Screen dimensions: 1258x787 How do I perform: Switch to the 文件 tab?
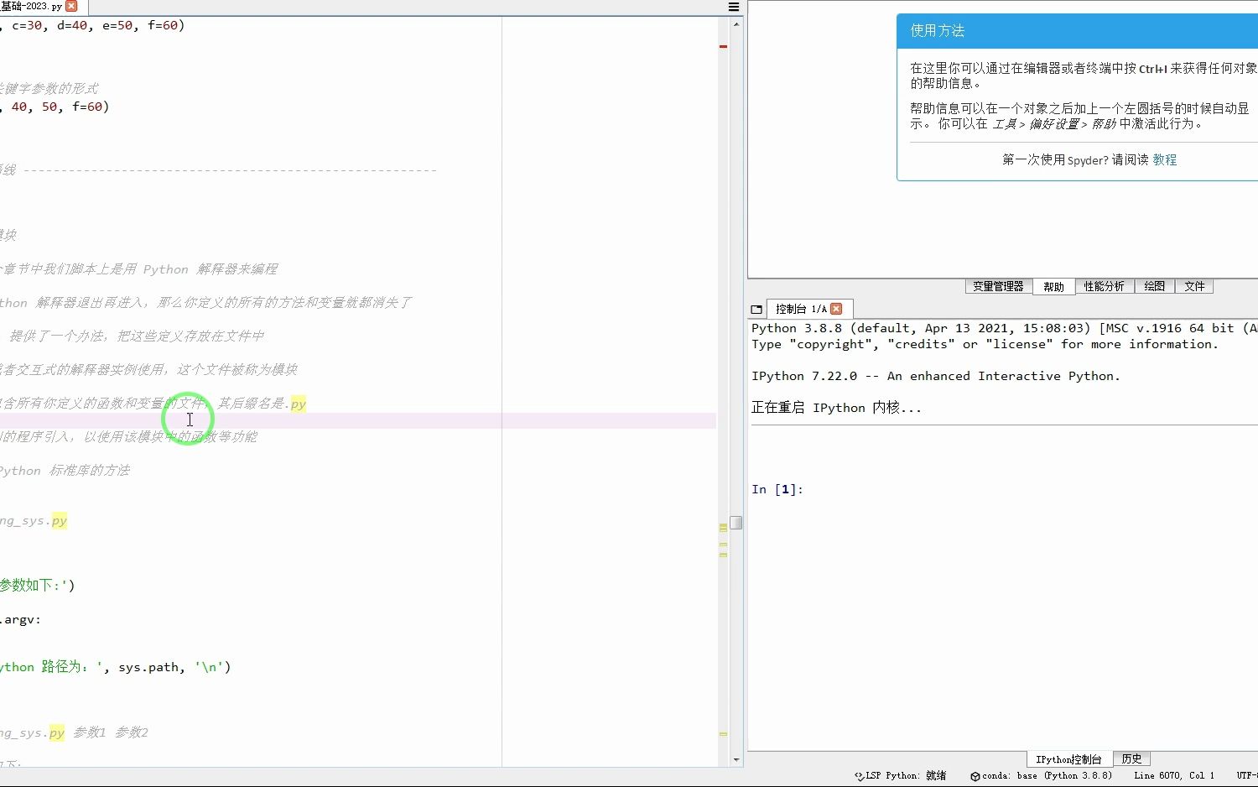point(1194,286)
